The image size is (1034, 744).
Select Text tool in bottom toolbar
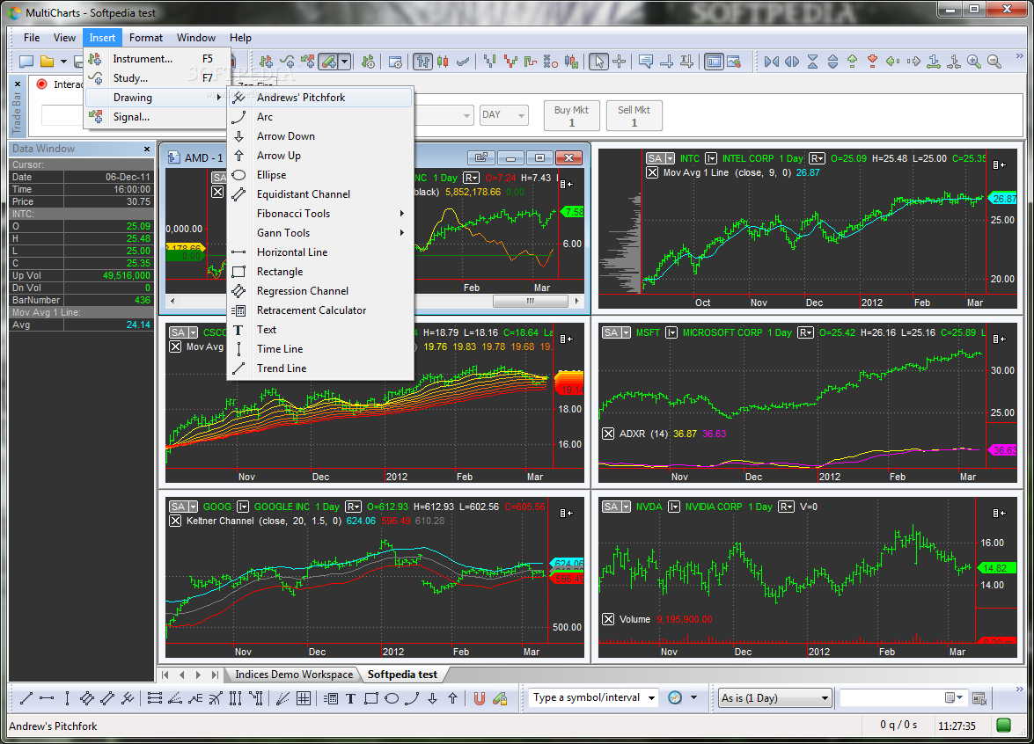pos(351,698)
